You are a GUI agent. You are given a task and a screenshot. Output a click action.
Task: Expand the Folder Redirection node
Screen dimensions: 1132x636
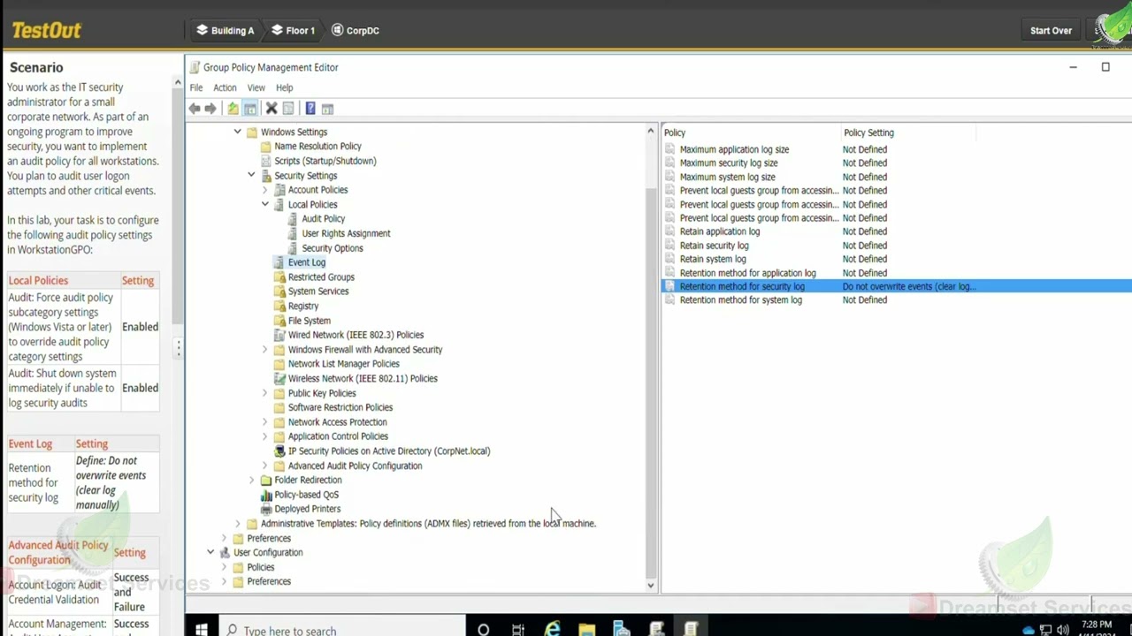pyautogui.click(x=251, y=480)
